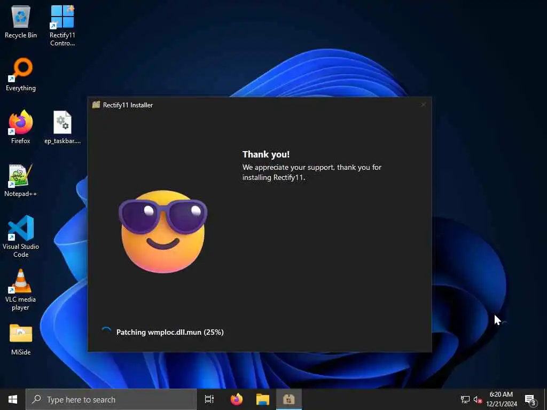
Task: Click the 'Rectify11 Installer' window title text
Action: click(128, 105)
